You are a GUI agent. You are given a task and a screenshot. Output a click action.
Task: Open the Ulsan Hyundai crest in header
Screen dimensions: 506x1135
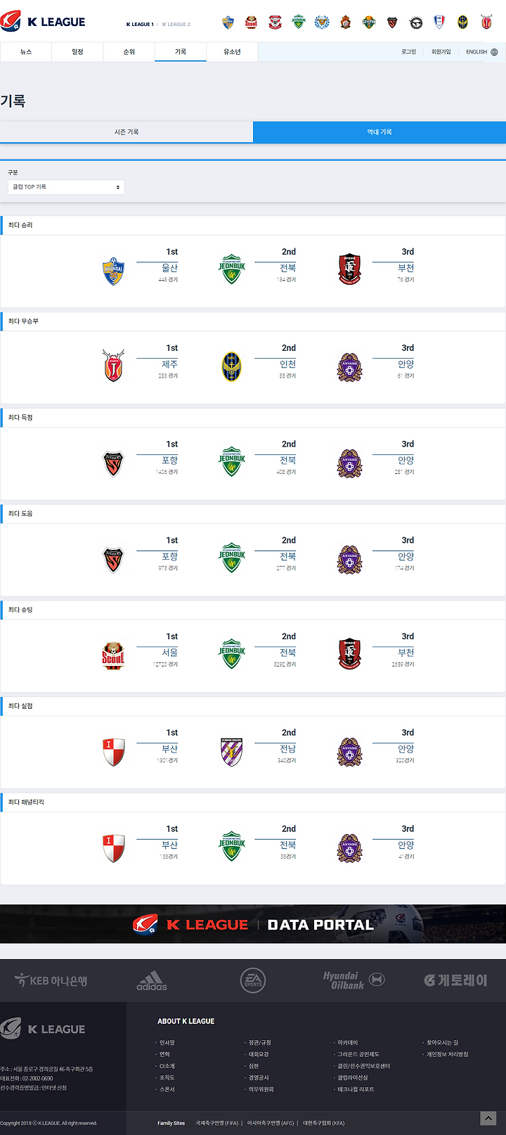pos(228,23)
